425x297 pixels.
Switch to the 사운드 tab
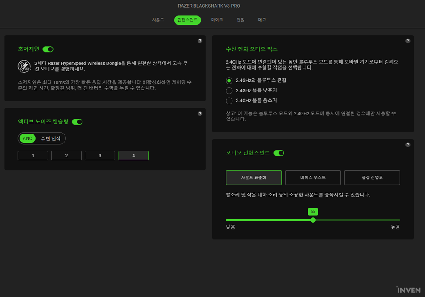pyautogui.click(x=158, y=20)
